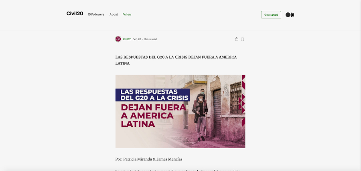Follow the Civil20 publication
Image resolution: width=361 pixels, height=171 pixels.
click(x=127, y=14)
